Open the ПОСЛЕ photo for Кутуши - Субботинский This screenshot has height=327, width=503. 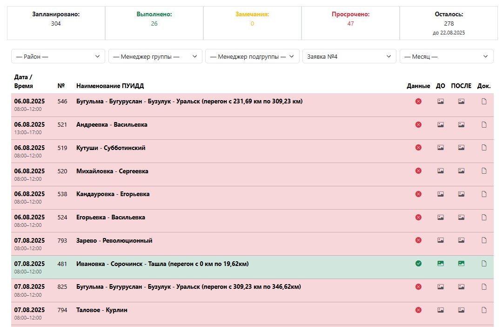tap(461, 148)
